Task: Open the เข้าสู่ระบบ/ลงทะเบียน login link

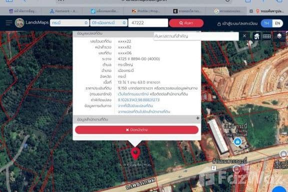Action: point(237,23)
